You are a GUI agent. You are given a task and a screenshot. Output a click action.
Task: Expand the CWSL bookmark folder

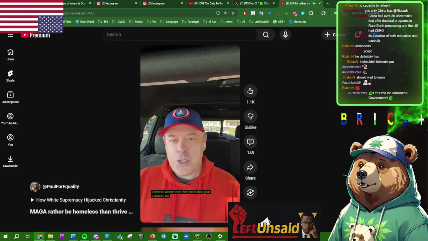tap(119, 22)
